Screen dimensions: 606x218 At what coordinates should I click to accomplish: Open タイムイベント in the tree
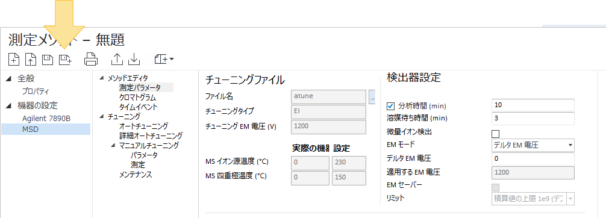[x=138, y=107]
